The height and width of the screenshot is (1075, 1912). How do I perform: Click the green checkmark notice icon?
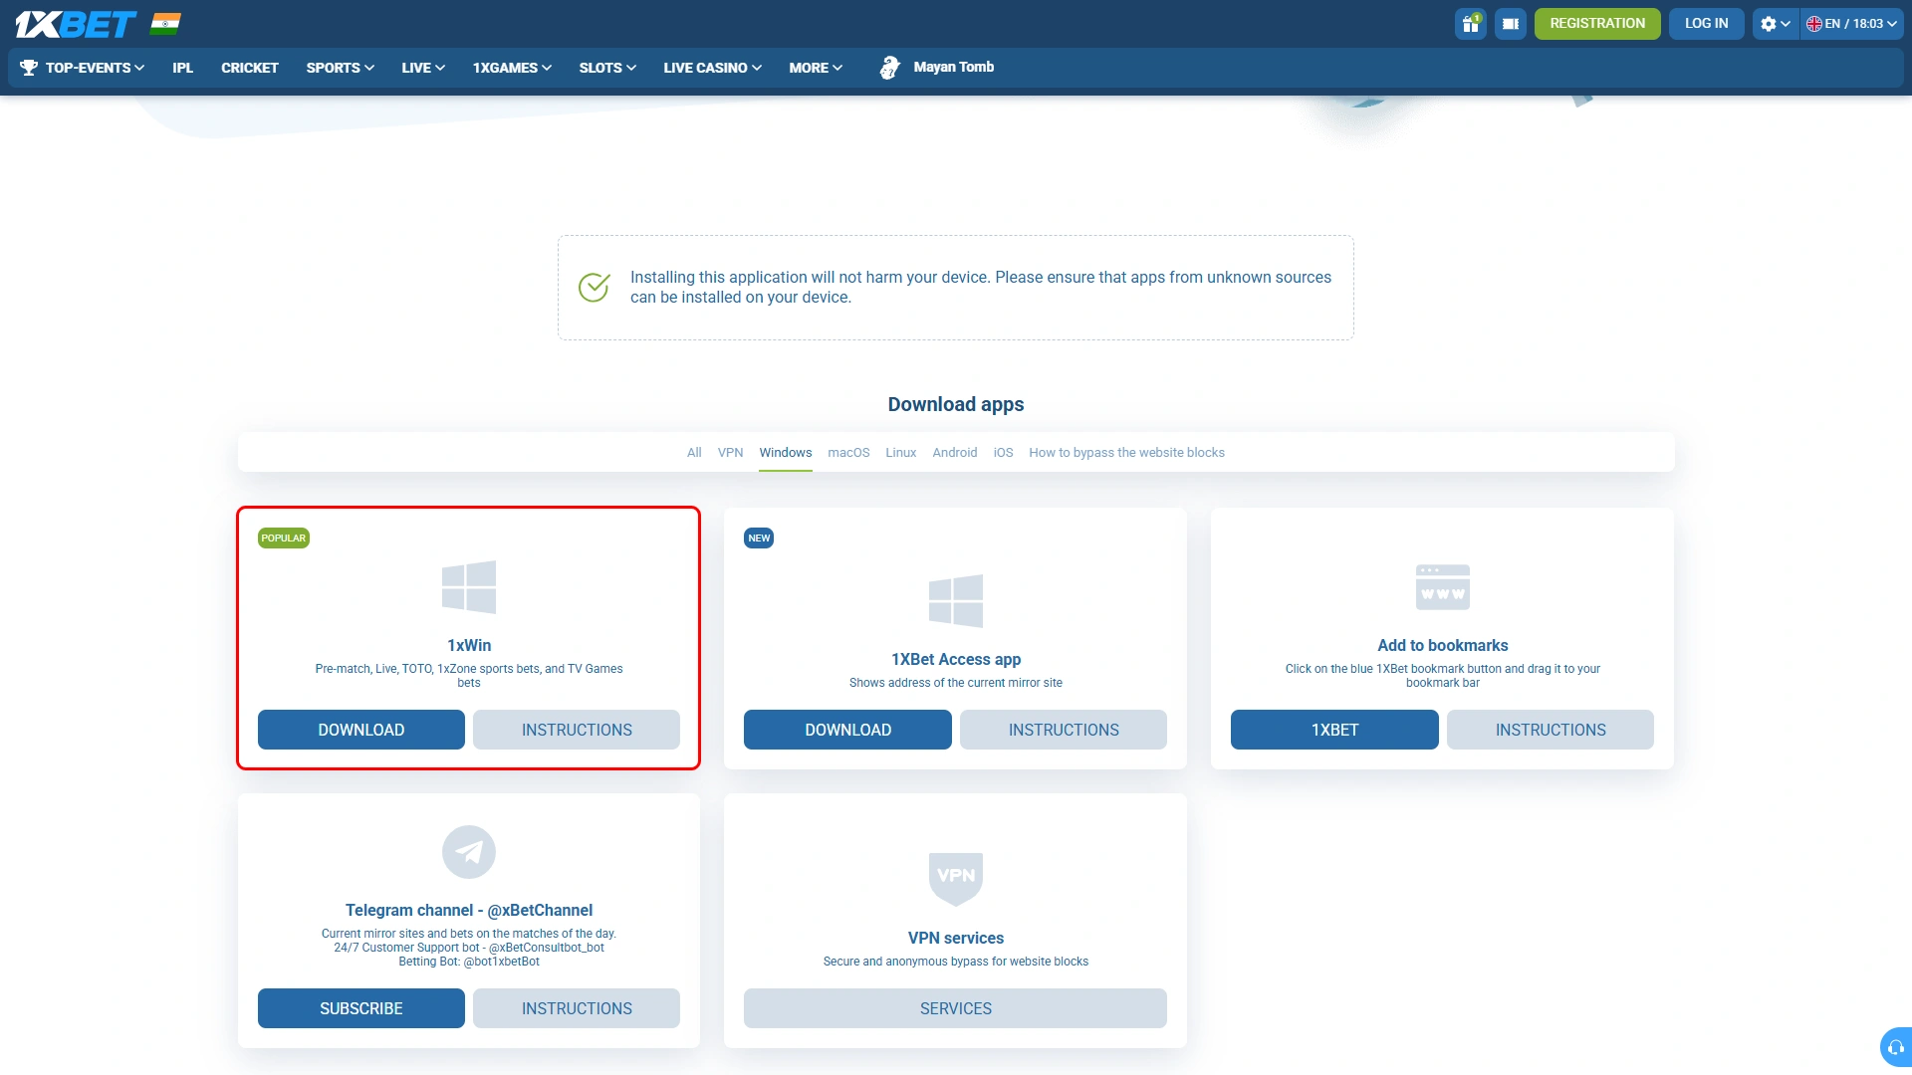(595, 288)
